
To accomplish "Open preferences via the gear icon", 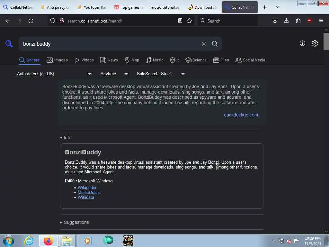I will (315, 43).
